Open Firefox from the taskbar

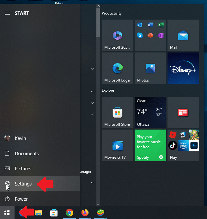pos(85,213)
